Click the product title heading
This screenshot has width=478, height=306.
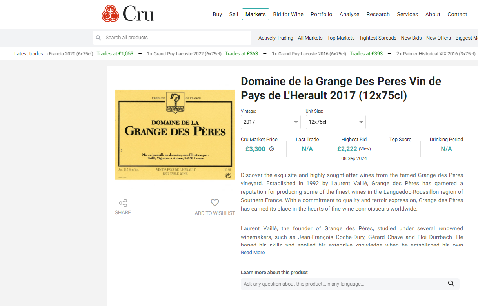point(341,88)
